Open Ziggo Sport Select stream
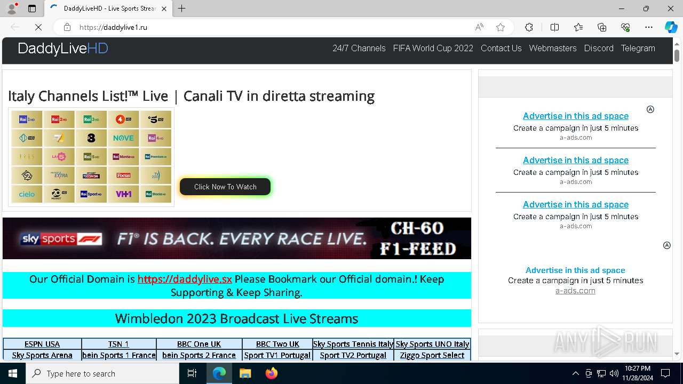 pyautogui.click(x=432, y=355)
